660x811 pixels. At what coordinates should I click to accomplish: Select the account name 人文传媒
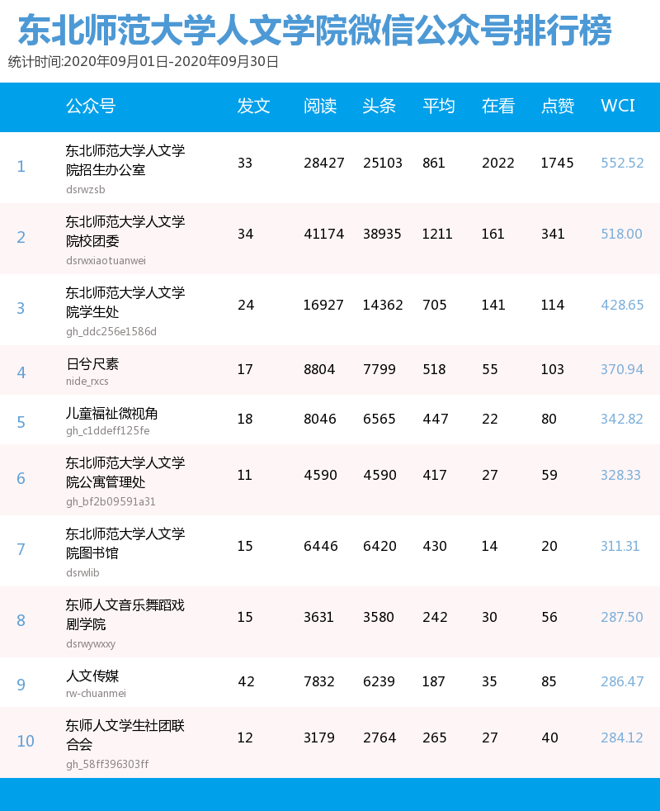pos(92,676)
